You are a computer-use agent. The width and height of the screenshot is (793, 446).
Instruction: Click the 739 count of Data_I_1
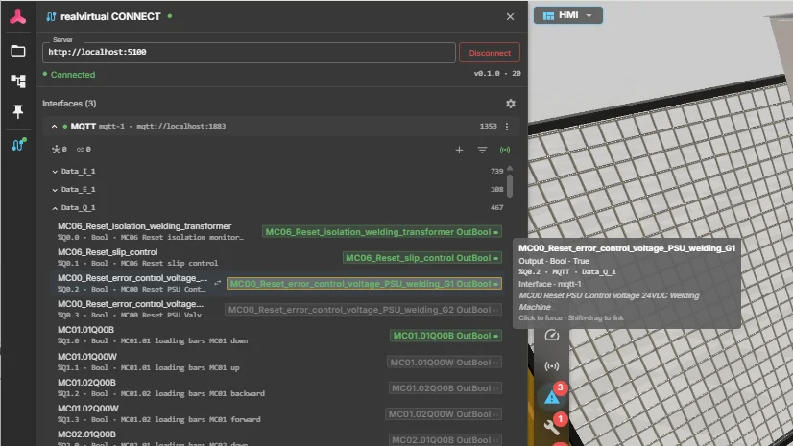(x=496, y=172)
